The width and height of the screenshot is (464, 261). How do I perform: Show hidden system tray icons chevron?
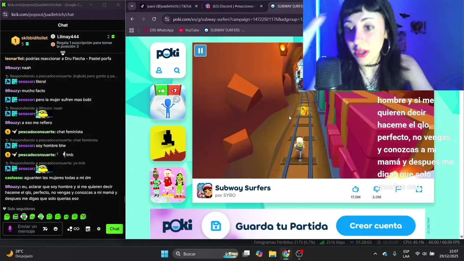click(x=375, y=254)
